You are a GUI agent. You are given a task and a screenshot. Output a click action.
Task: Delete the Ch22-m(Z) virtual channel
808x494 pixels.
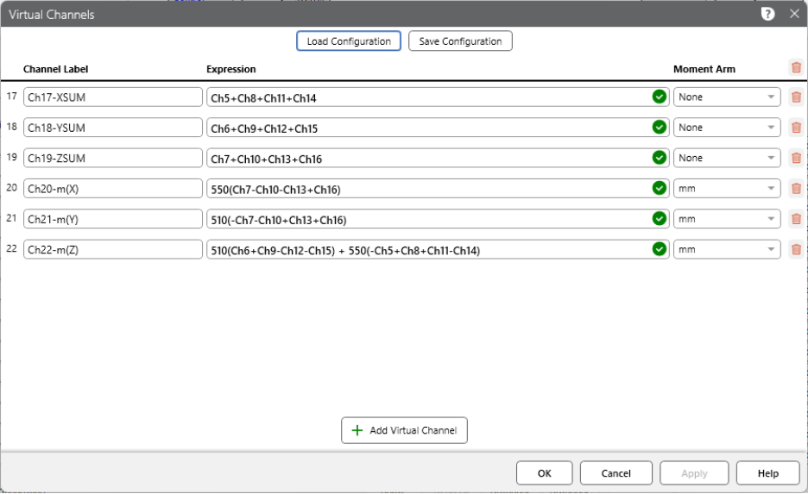click(x=796, y=249)
